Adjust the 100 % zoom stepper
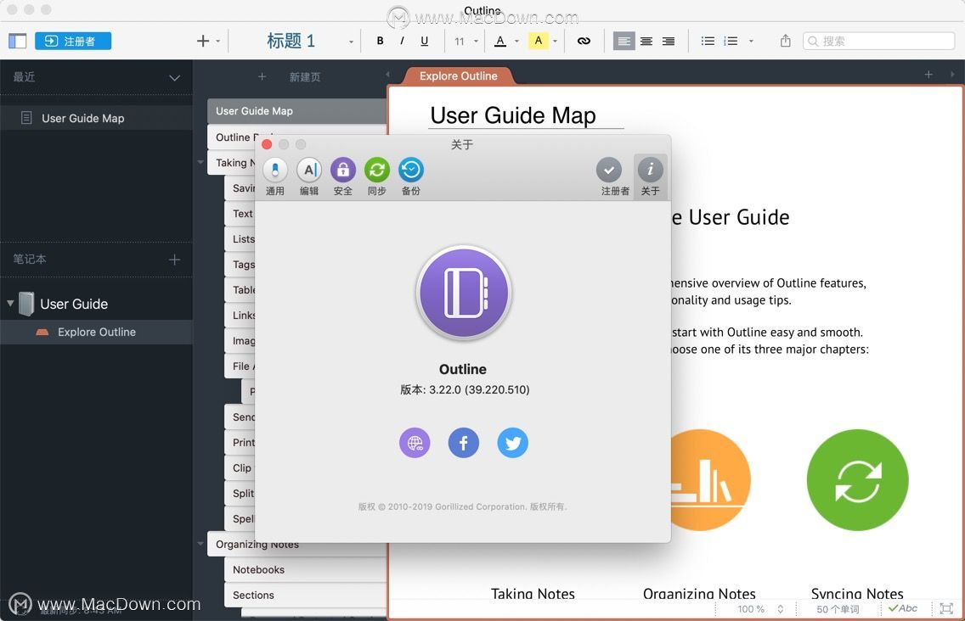The image size is (965, 621). click(x=781, y=609)
